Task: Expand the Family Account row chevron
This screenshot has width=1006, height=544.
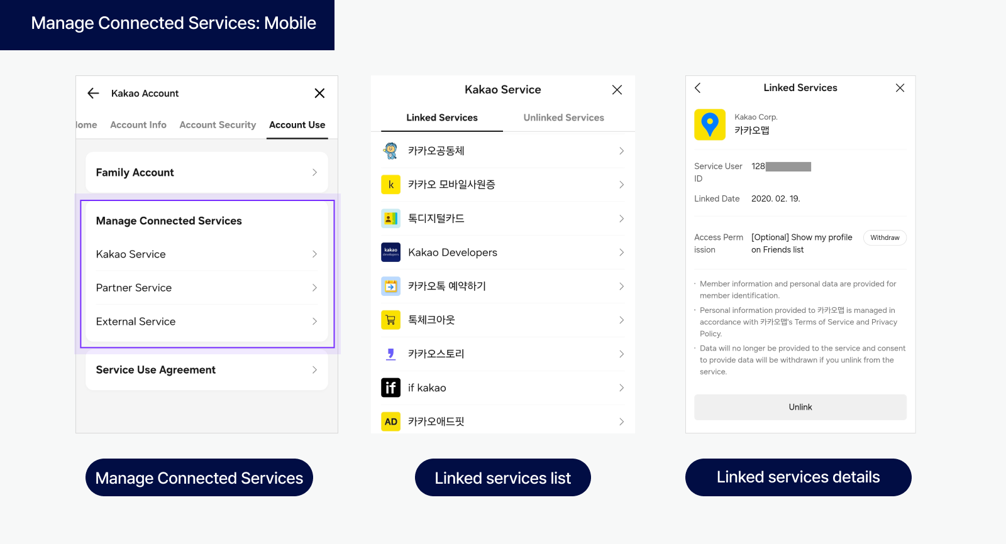Action: pyautogui.click(x=314, y=172)
